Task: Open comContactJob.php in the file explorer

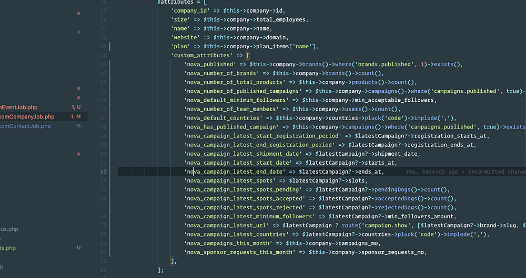Action: point(25,126)
